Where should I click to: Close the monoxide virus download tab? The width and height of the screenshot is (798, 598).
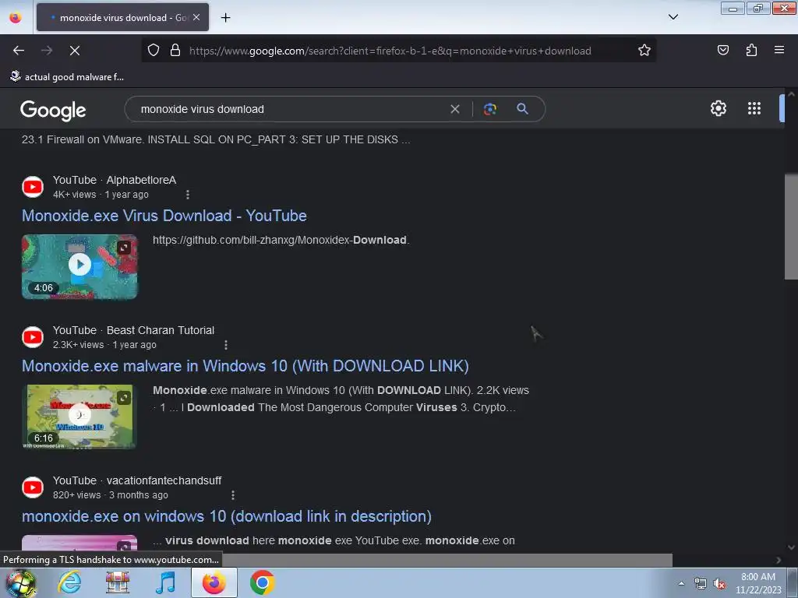pyautogui.click(x=196, y=17)
